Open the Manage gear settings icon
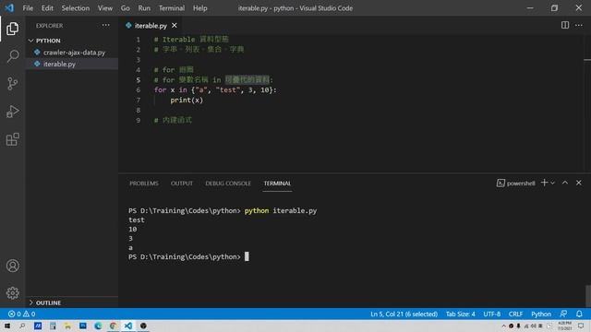Viewport: 591px width, 332px height. tap(12, 293)
